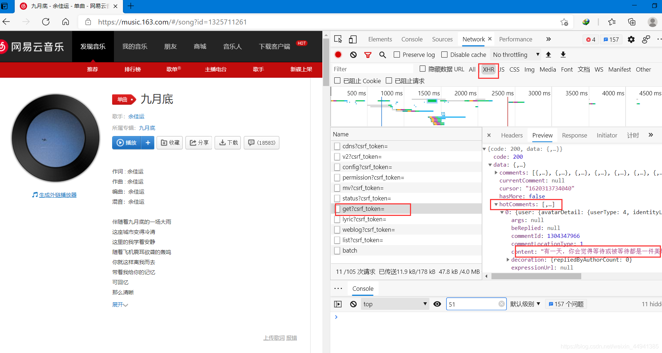Viewport: 662px width, 353px height.
Task: Stop recording network log red button
Action: click(338, 55)
